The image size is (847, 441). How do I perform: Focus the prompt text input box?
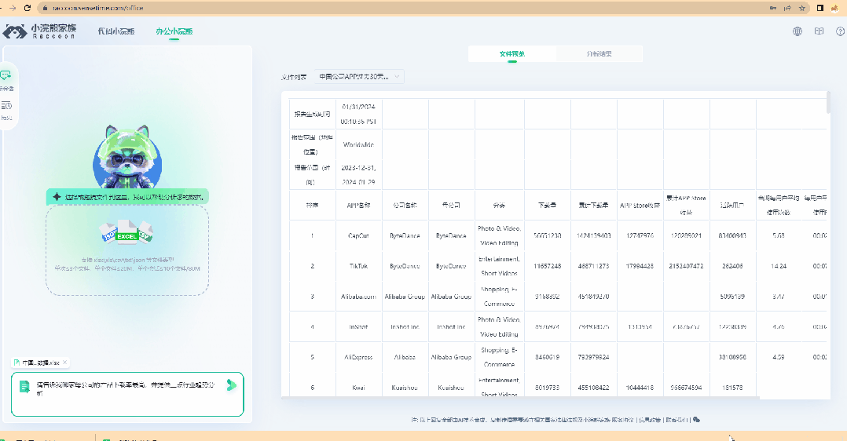(x=127, y=394)
